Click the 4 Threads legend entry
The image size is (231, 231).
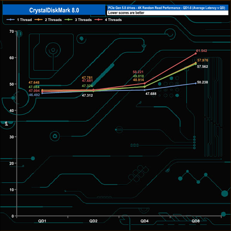click(108, 20)
